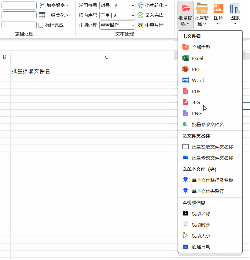This screenshot has height=260, width=250.
Task: Click the input box beside 标记完成
Action: 19,25
